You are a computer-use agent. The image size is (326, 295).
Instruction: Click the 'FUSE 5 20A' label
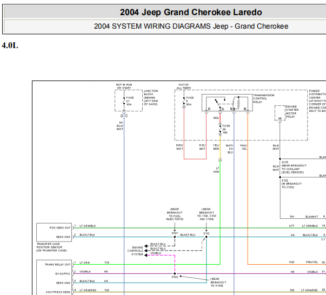click(190, 101)
